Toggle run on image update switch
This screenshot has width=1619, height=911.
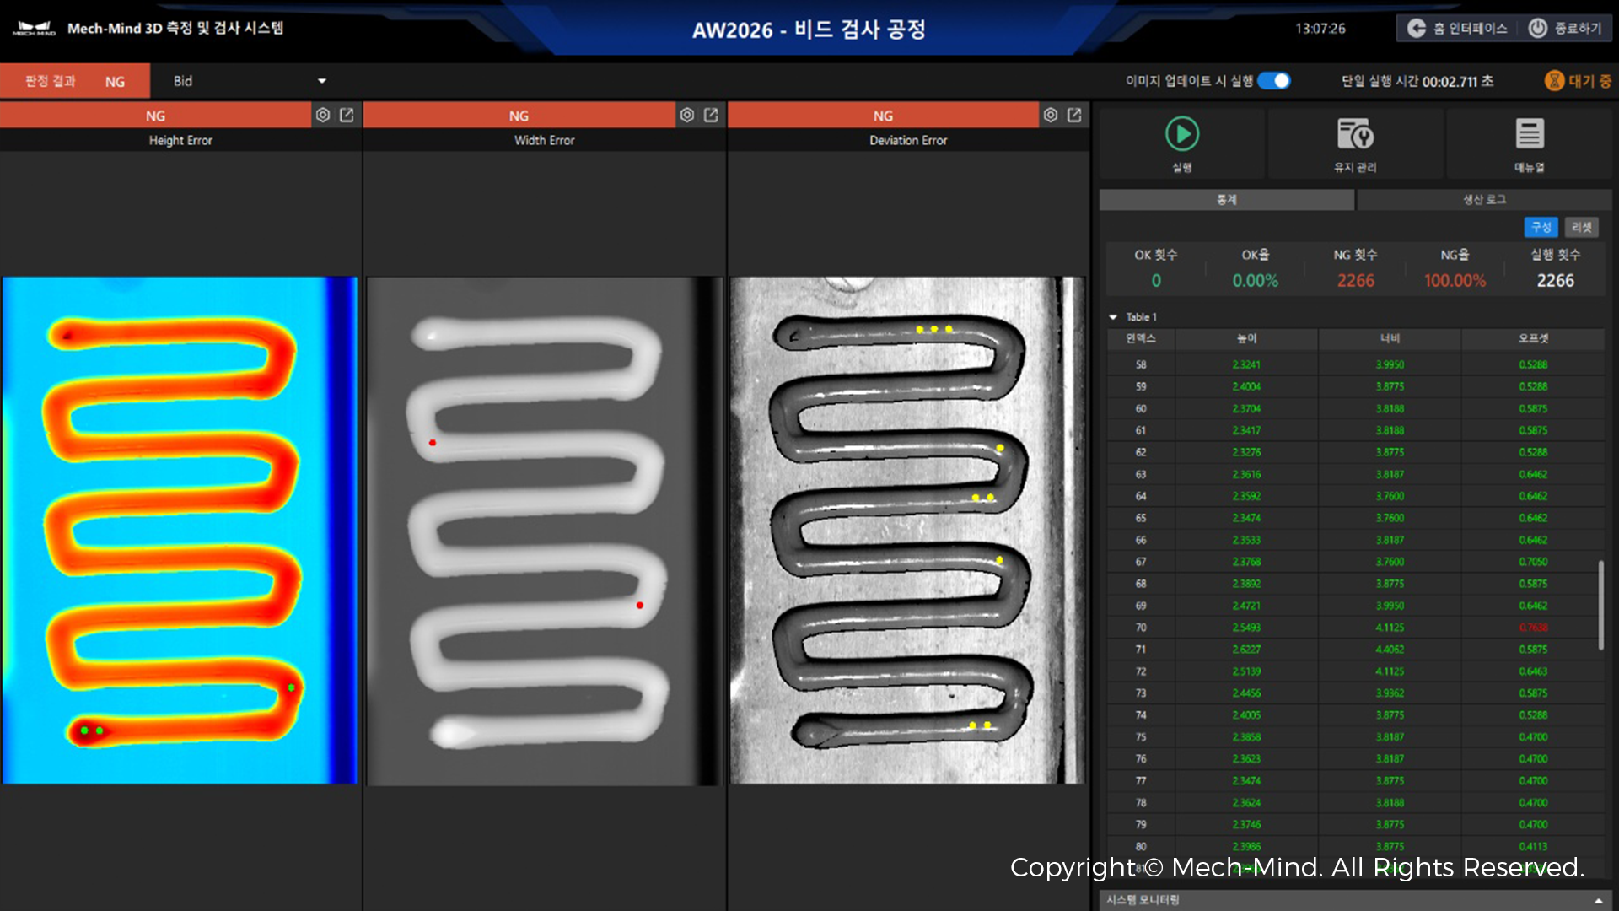[x=1274, y=81]
